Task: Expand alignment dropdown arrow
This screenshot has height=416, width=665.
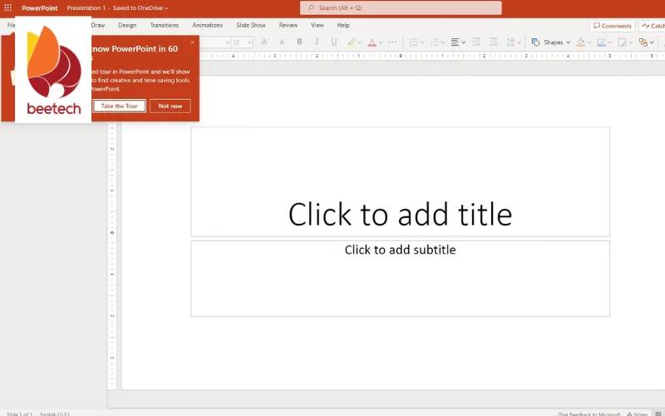Action: pos(464,42)
